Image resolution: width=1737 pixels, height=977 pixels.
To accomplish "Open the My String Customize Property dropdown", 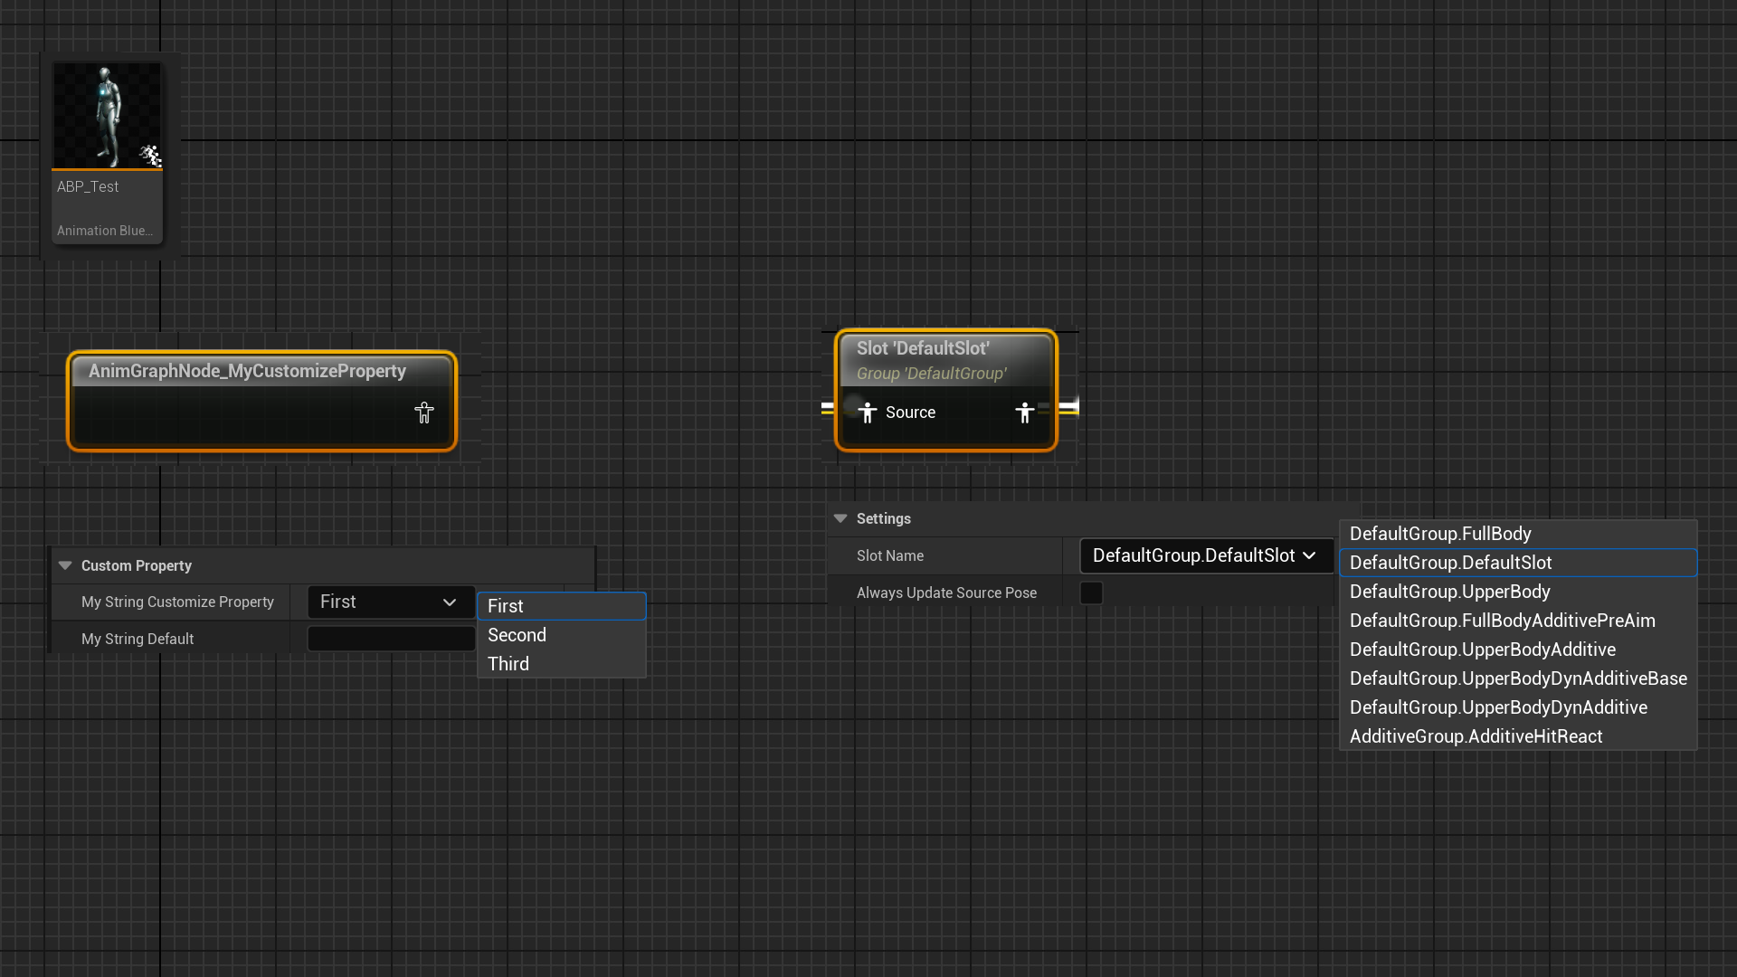I will click(391, 602).
